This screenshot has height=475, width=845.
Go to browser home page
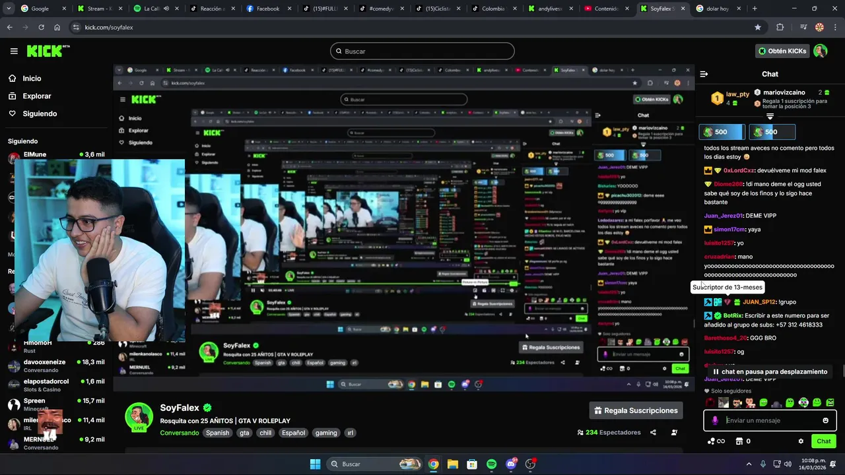click(57, 27)
